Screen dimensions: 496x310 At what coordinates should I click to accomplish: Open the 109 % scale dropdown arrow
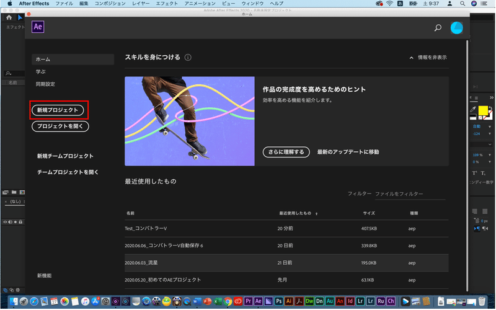490,155
